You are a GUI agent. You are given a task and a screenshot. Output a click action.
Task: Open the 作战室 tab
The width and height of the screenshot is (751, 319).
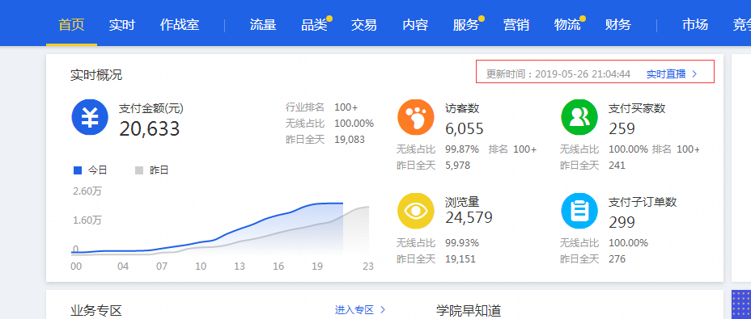point(180,24)
